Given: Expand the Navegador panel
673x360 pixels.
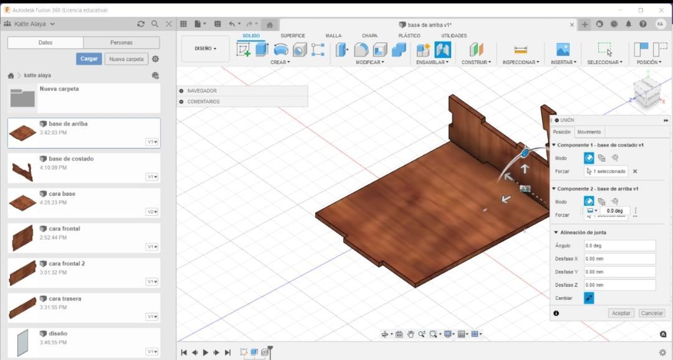Looking at the screenshot, I should coord(181,91).
